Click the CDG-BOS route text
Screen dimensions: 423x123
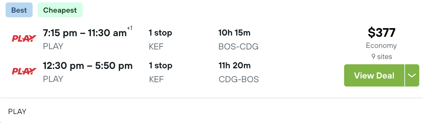239,79
